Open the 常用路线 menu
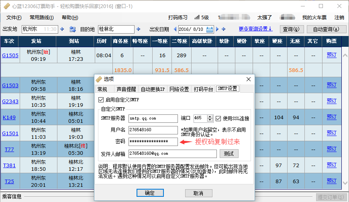 click(41, 18)
